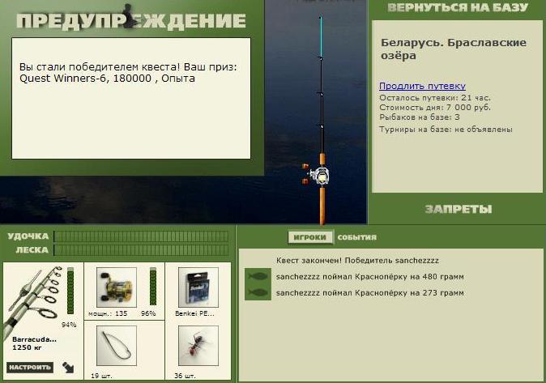Screen dimensions: 546x383
Task: Click the cyan tip of the rod
Action: (x=321, y=36)
